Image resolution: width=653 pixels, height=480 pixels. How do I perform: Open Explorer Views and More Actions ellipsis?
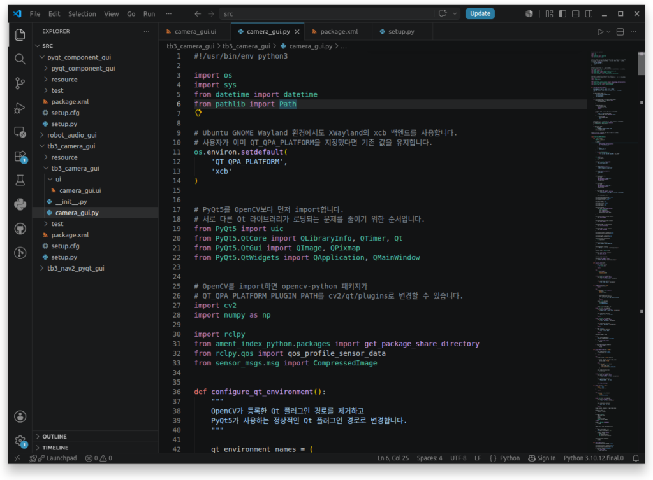tap(147, 32)
